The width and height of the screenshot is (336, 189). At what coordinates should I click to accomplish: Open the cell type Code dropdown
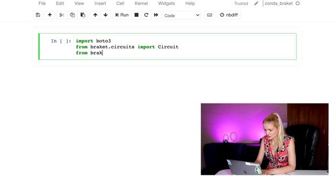click(182, 15)
